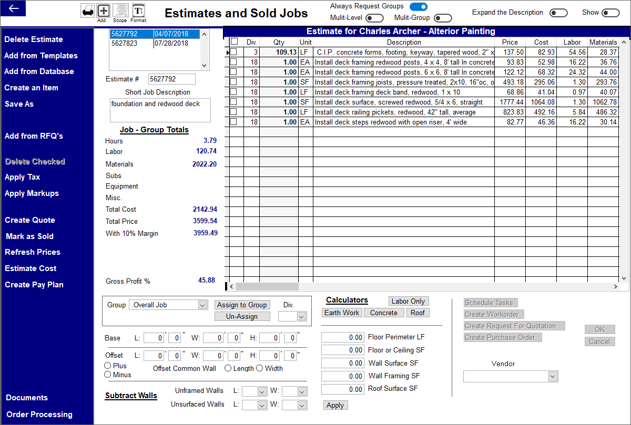Open the Scope document icon
The width and height of the screenshot is (631, 425).
[x=120, y=10]
